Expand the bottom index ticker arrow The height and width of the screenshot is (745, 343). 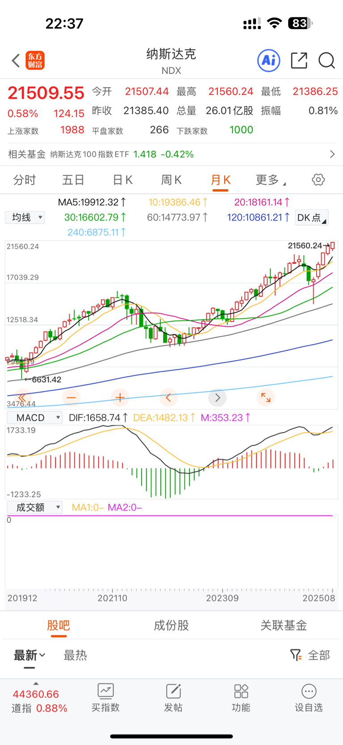(36, 683)
